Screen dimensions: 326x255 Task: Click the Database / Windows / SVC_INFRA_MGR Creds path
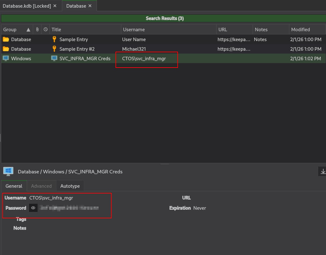(x=70, y=172)
